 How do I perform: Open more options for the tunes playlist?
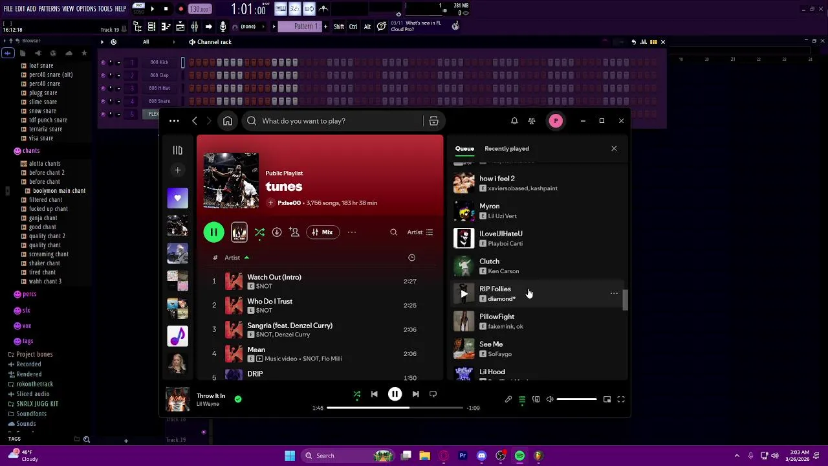[x=352, y=232]
